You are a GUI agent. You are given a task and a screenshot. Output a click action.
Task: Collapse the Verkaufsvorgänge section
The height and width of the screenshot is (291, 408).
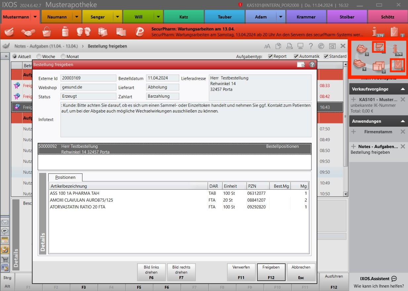pos(402,89)
